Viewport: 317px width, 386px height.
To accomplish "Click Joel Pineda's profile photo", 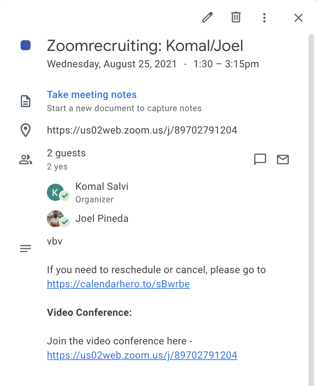I will click(55, 219).
